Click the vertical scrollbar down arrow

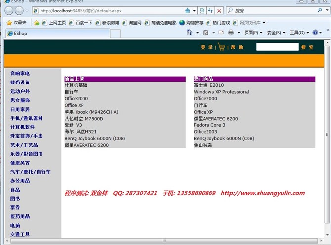(x=327, y=235)
